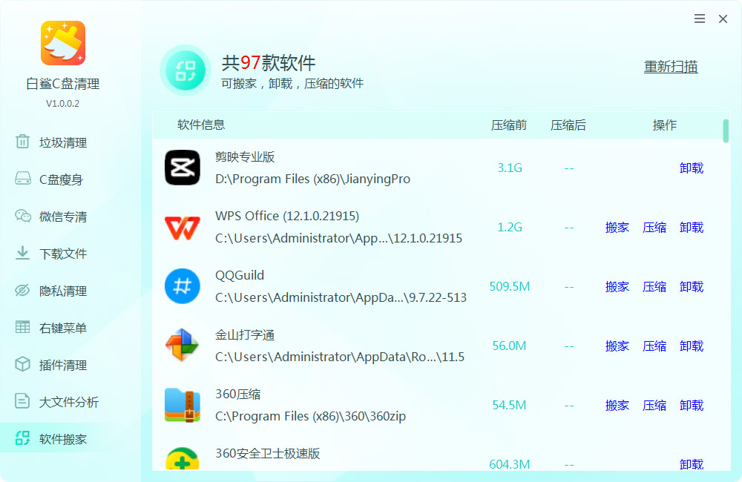This screenshot has width=742, height=482.
Task: Click 搬家 for 金山打字通
Action: (x=617, y=346)
